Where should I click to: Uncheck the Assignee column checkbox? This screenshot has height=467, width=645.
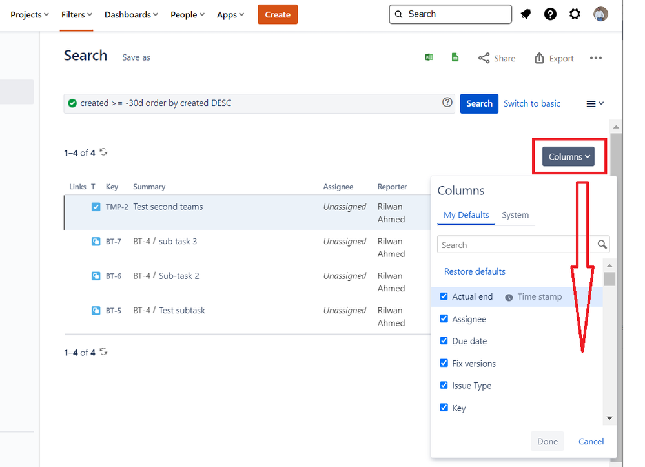(x=444, y=318)
